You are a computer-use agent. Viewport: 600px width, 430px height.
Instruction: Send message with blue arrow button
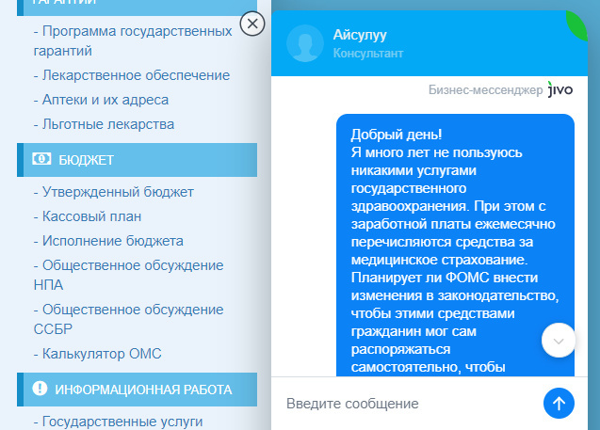(x=559, y=403)
